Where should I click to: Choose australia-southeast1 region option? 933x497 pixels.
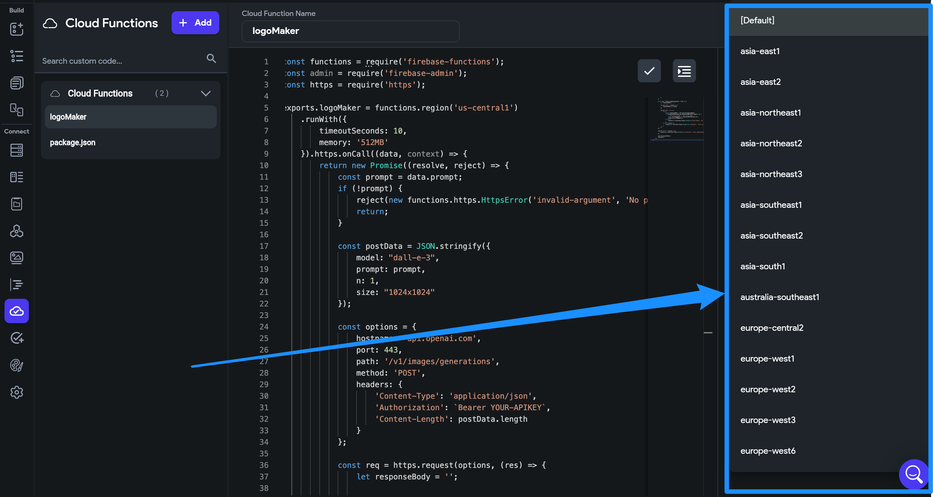point(829,297)
